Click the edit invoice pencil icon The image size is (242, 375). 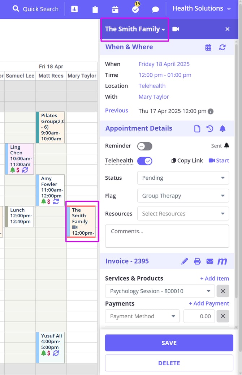(185, 261)
